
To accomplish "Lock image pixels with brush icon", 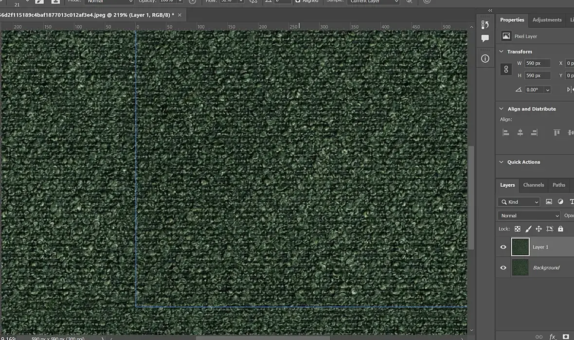I will [x=528, y=229].
